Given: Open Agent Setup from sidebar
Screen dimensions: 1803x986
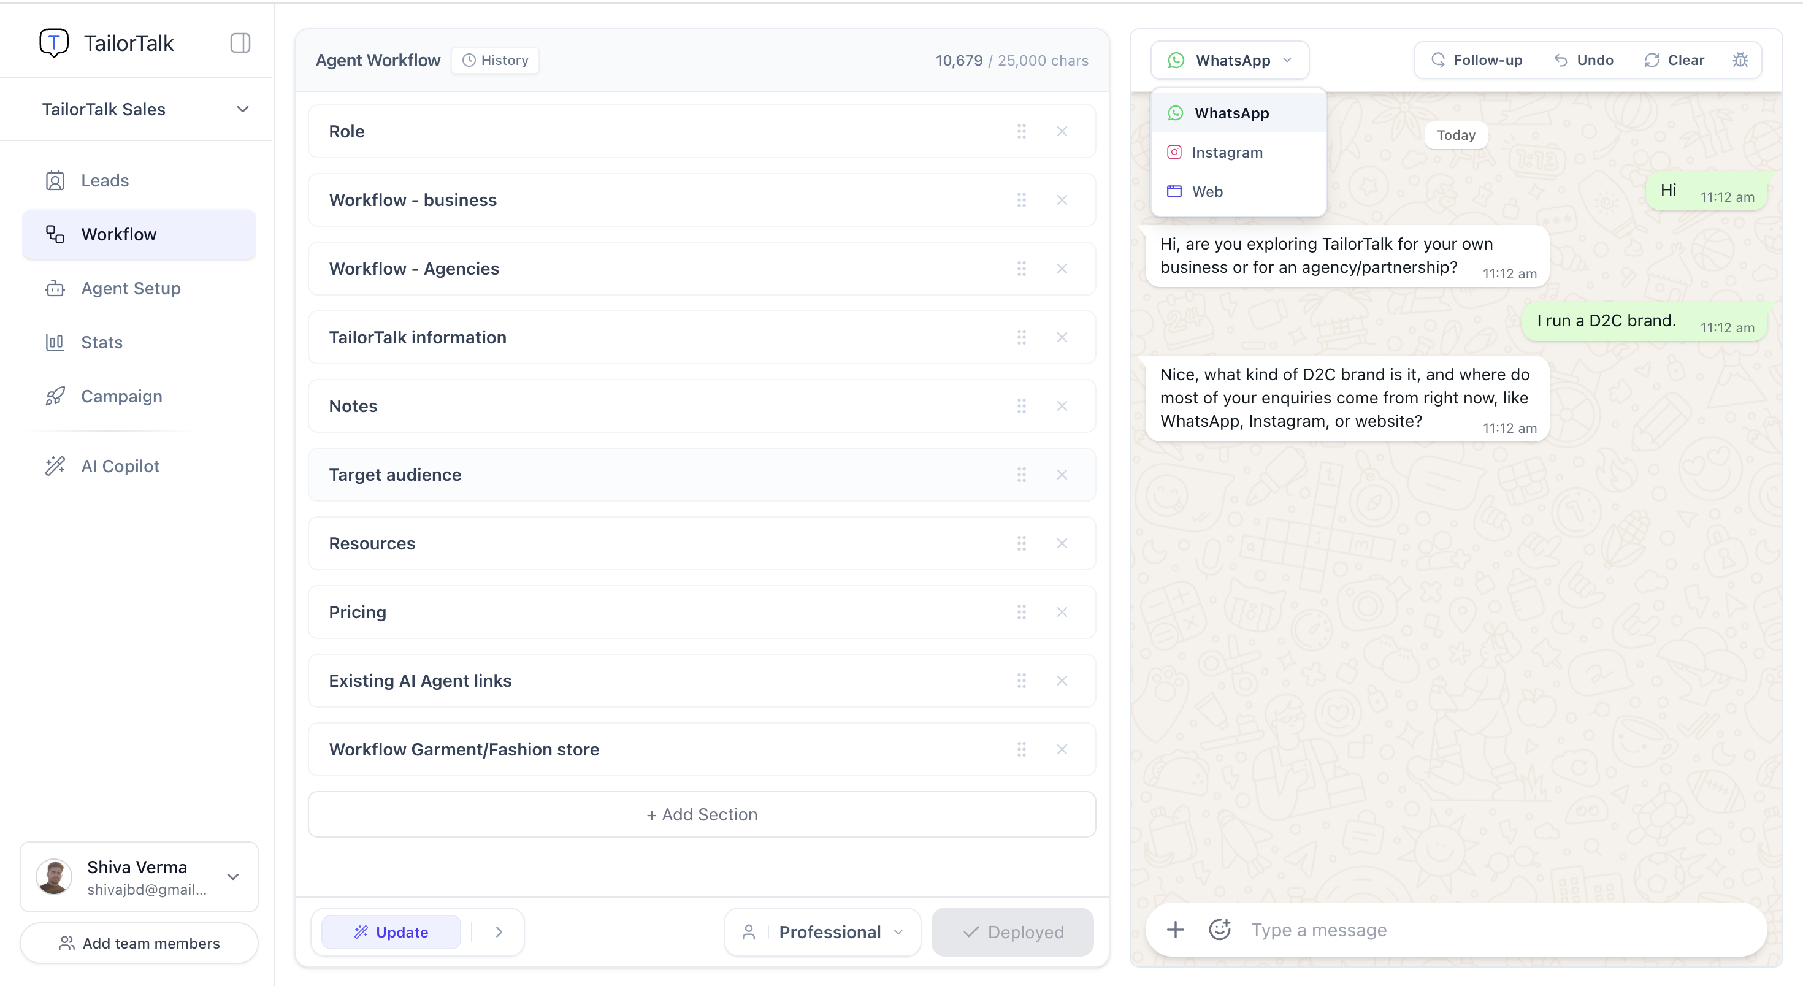Looking at the screenshot, I should click(x=139, y=288).
